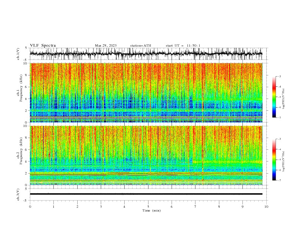Click the 'ch.3(V)' axis label
The height and width of the screenshot is (232, 300).
click(18, 194)
